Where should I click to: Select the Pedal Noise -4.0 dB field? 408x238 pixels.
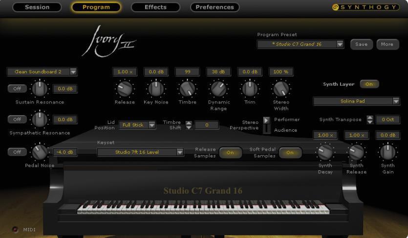point(65,152)
